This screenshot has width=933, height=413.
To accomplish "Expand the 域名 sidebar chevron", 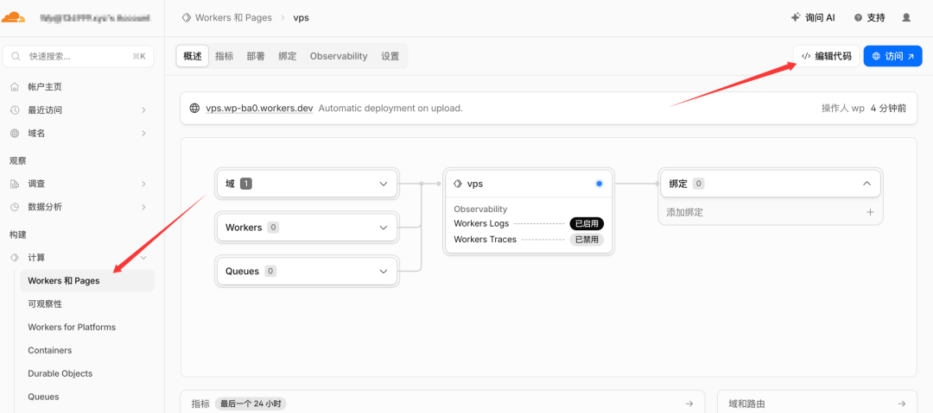I will click(x=143, y=133).
